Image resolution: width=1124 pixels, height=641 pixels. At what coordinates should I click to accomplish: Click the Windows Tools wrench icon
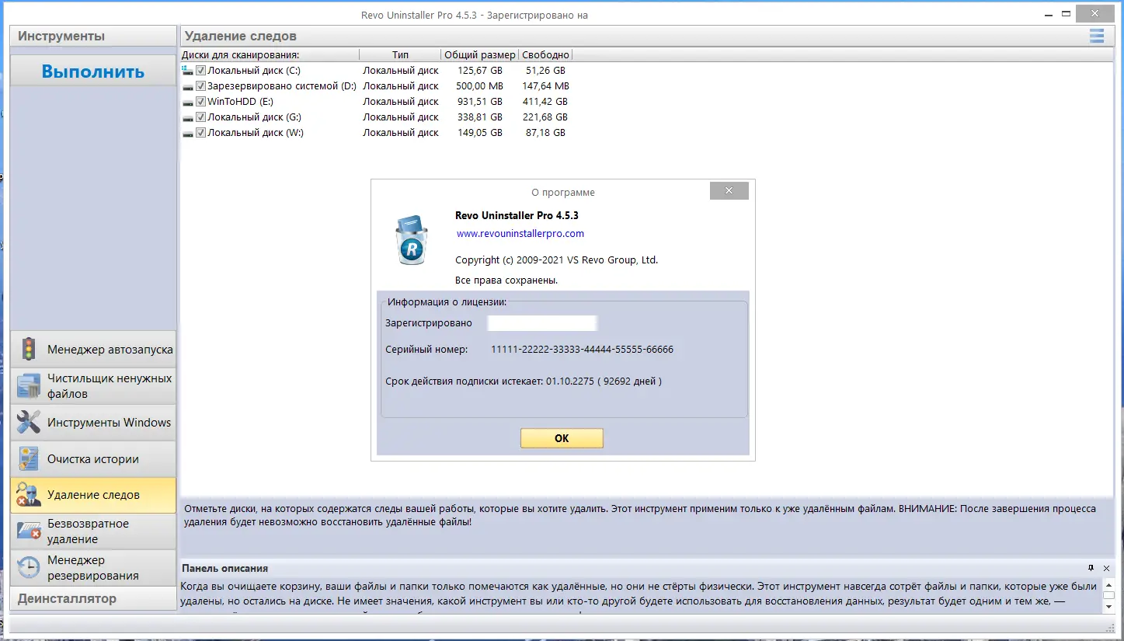[29, 423]
